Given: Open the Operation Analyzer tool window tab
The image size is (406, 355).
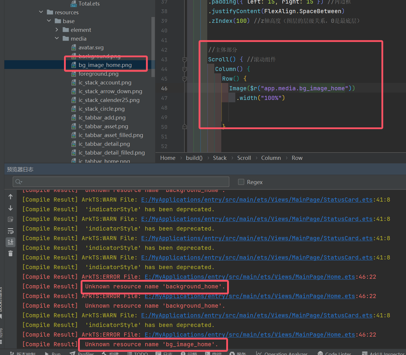Looking at the screenshot, I should coord(282,354).
